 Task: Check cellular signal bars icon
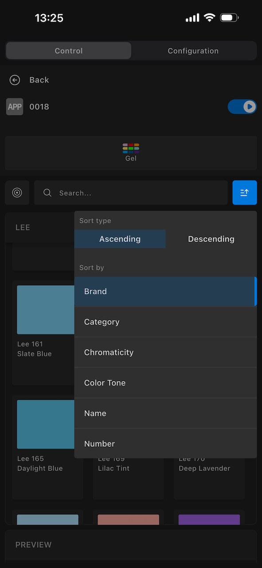click(192, 18)
